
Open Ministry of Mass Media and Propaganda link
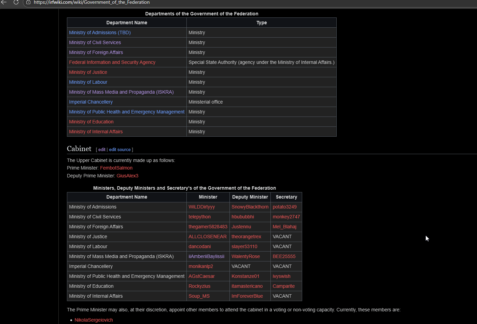121,92
